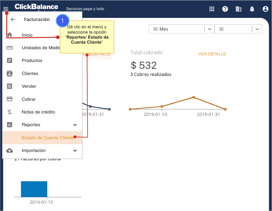This screenshot has height=211, width=272.
Task: Open the empty filter dropdown arrow
Action: click(x=257, y=29)
